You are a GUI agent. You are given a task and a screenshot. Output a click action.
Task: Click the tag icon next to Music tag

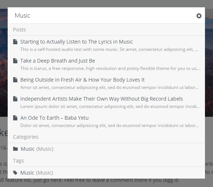click(x=15, y=173)
